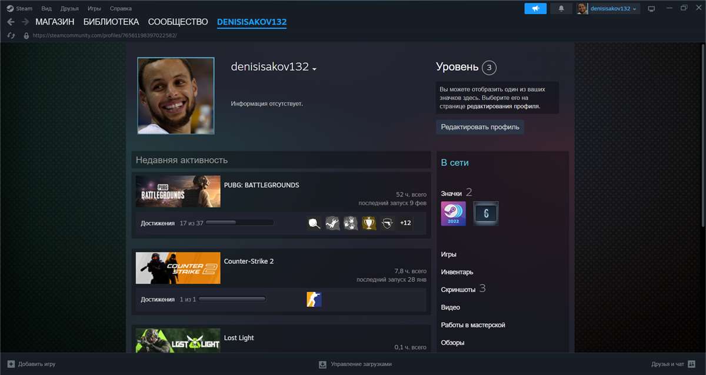Open the Steam menu
Image resolution: width=706 pixels, height=375 pixels.
24,9
